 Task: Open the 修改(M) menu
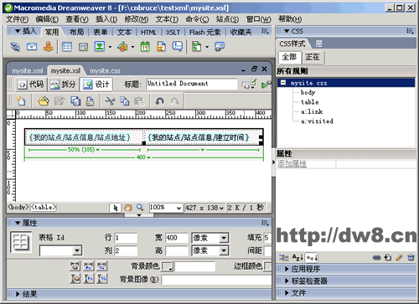[136, 19]
